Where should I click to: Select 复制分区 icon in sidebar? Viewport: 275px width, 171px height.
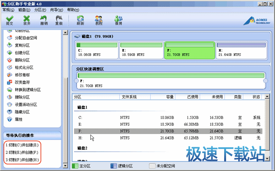pyautogui.click(x=10, y=45)
